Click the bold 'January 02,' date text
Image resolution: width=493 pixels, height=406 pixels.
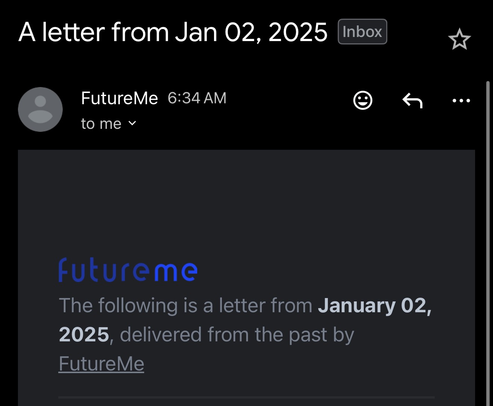point(375,306)
